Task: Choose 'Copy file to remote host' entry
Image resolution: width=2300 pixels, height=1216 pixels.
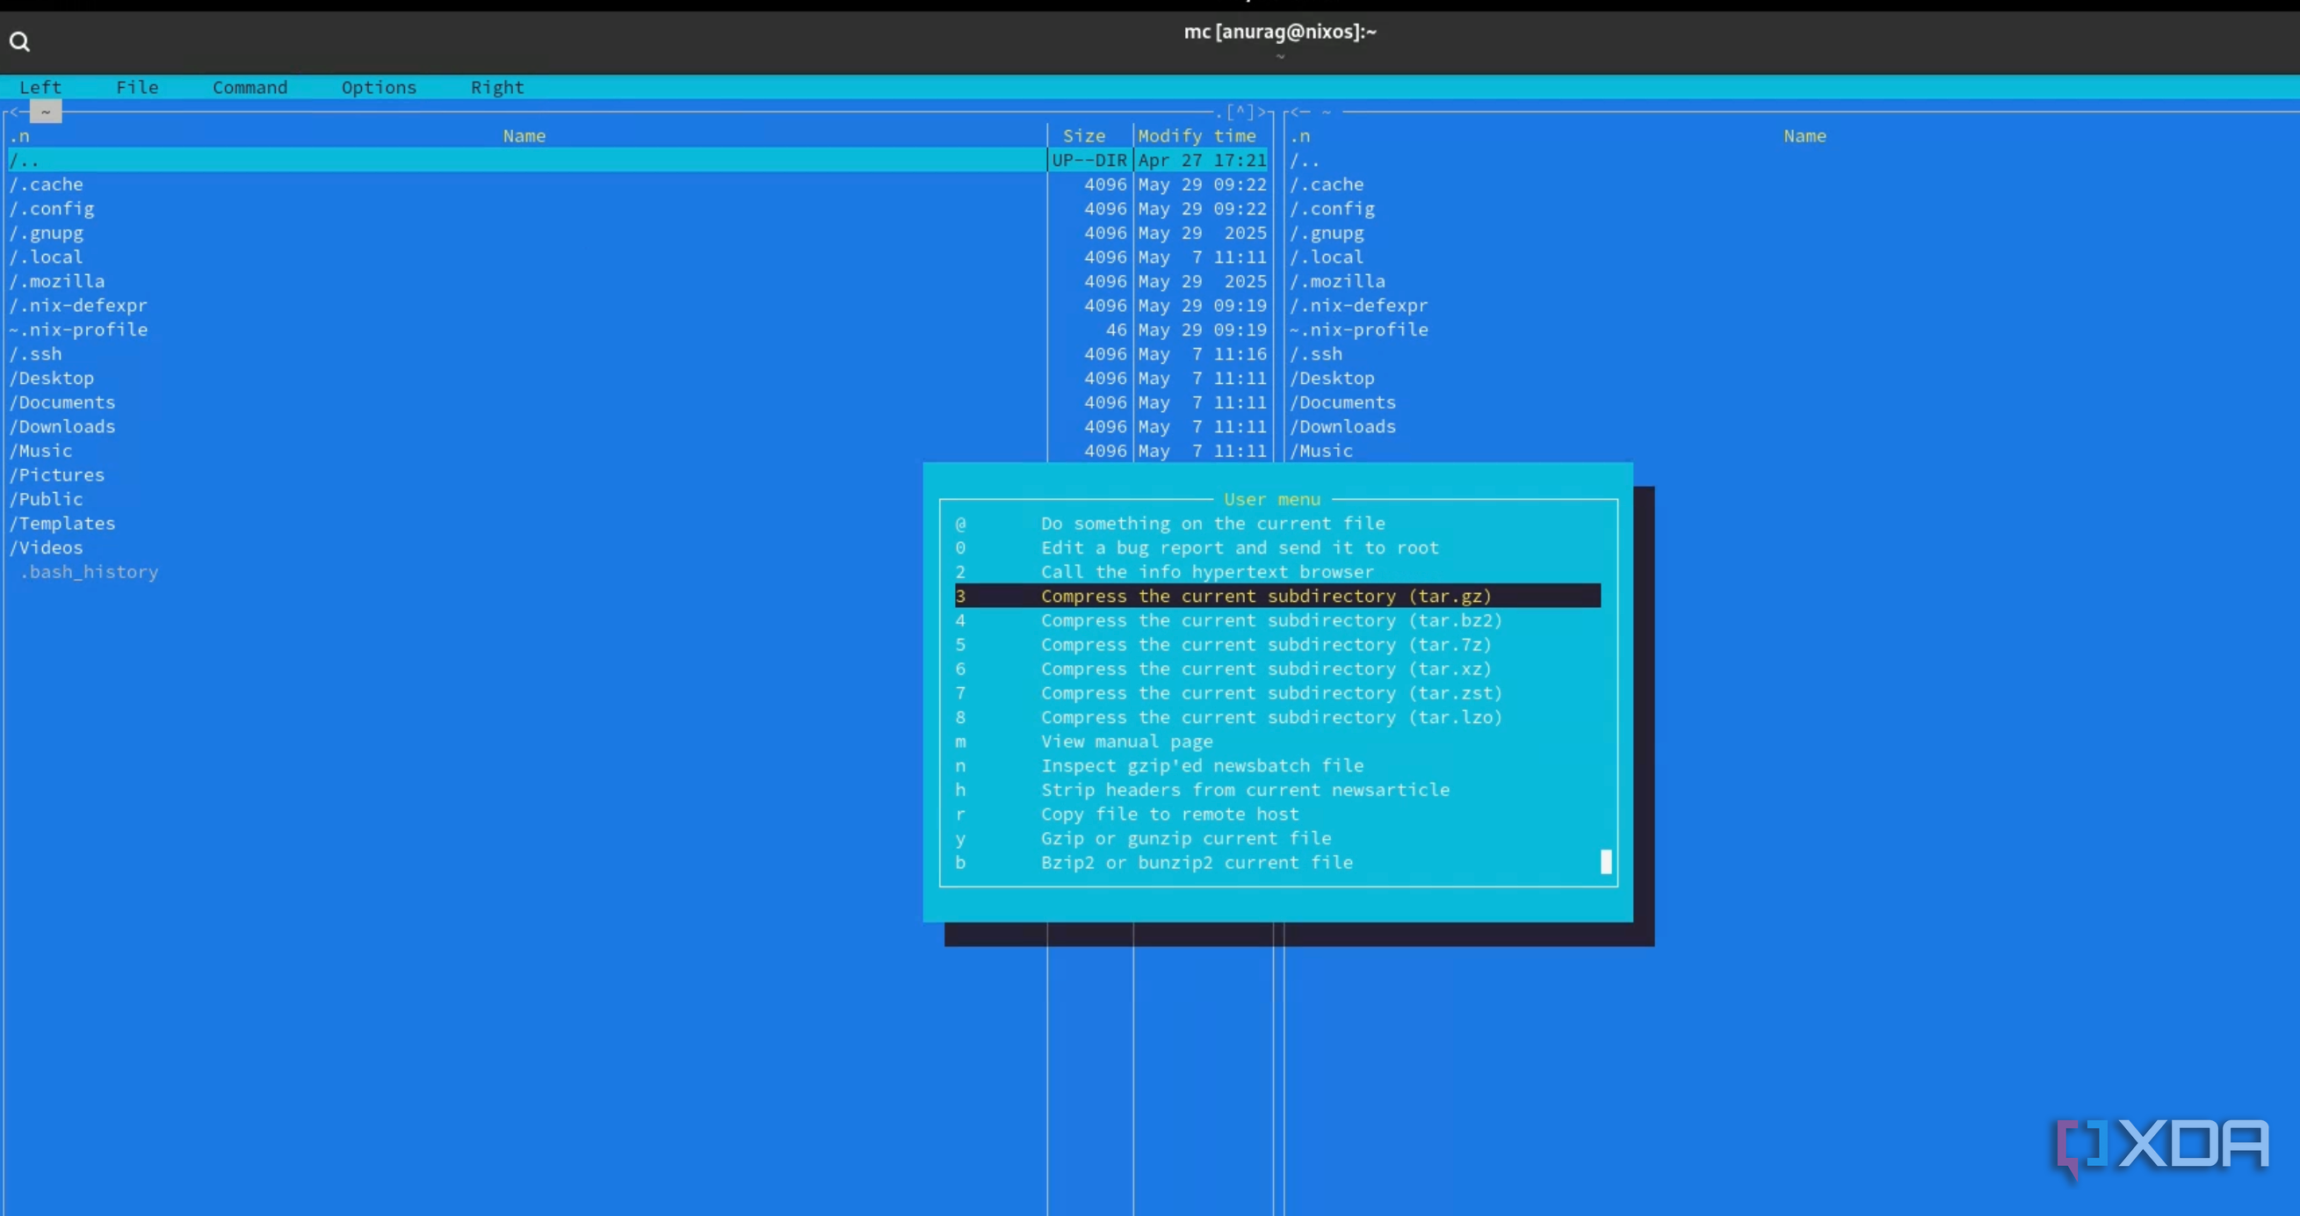Action: click(1277, 814)
